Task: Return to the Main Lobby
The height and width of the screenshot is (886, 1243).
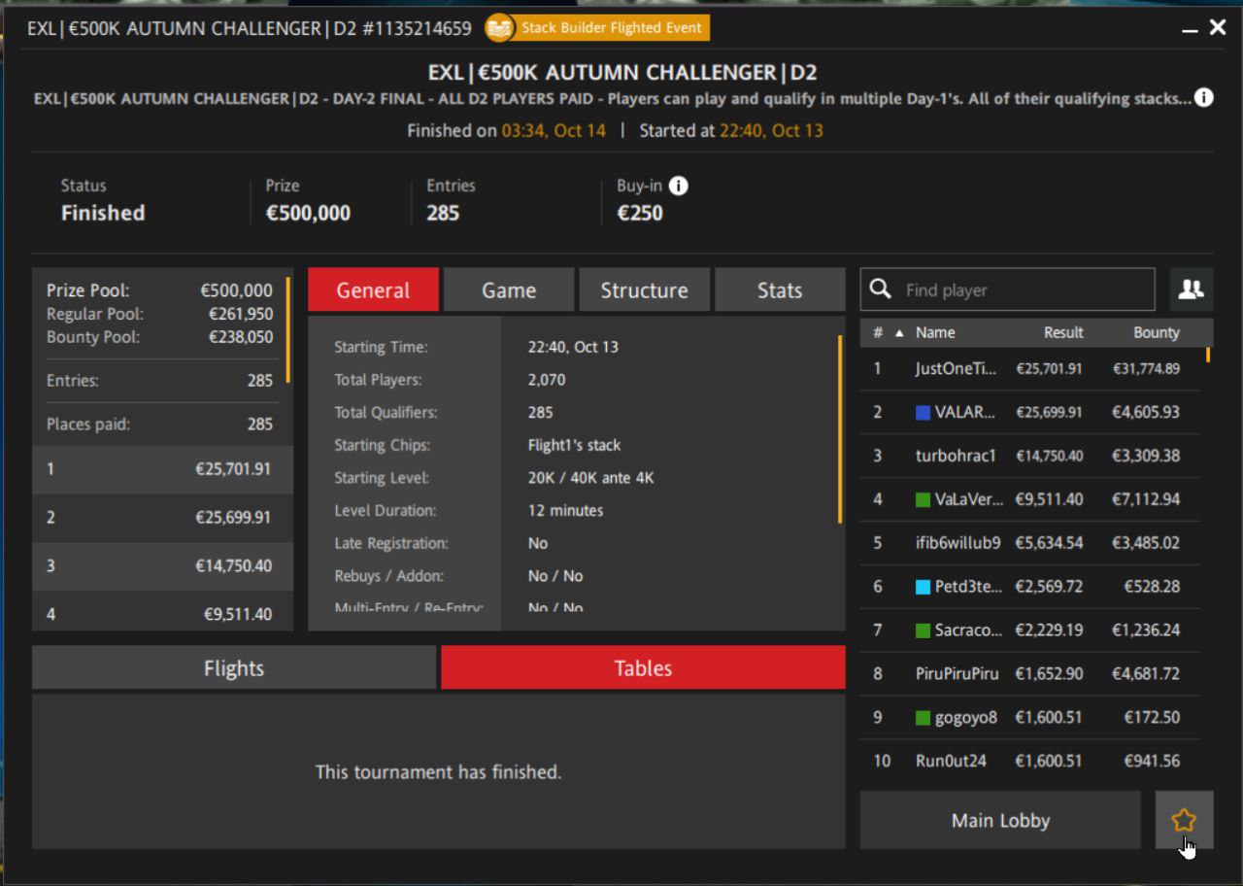Action: point(1000,821)
